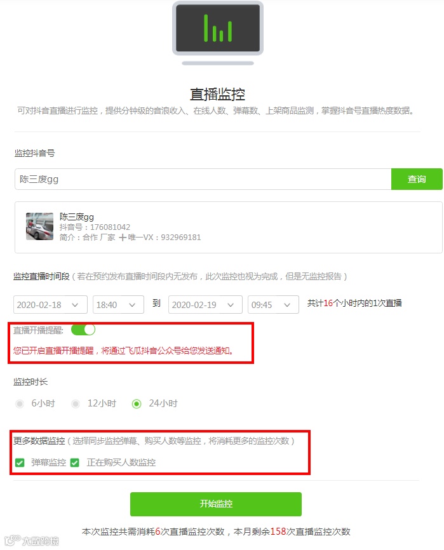Click the 简介 VX contact text line
The height and width of the screenshot is (550, 444).
coord(130,237)
